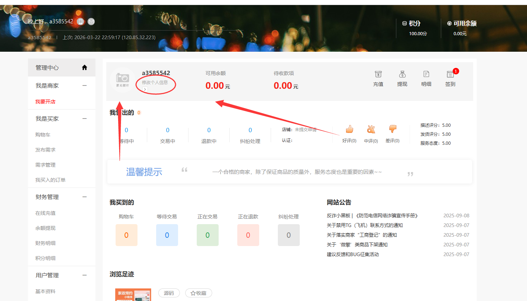Click the 修改个人信息 link
Screen dimensions: 527x301
(x=155, y=83)
